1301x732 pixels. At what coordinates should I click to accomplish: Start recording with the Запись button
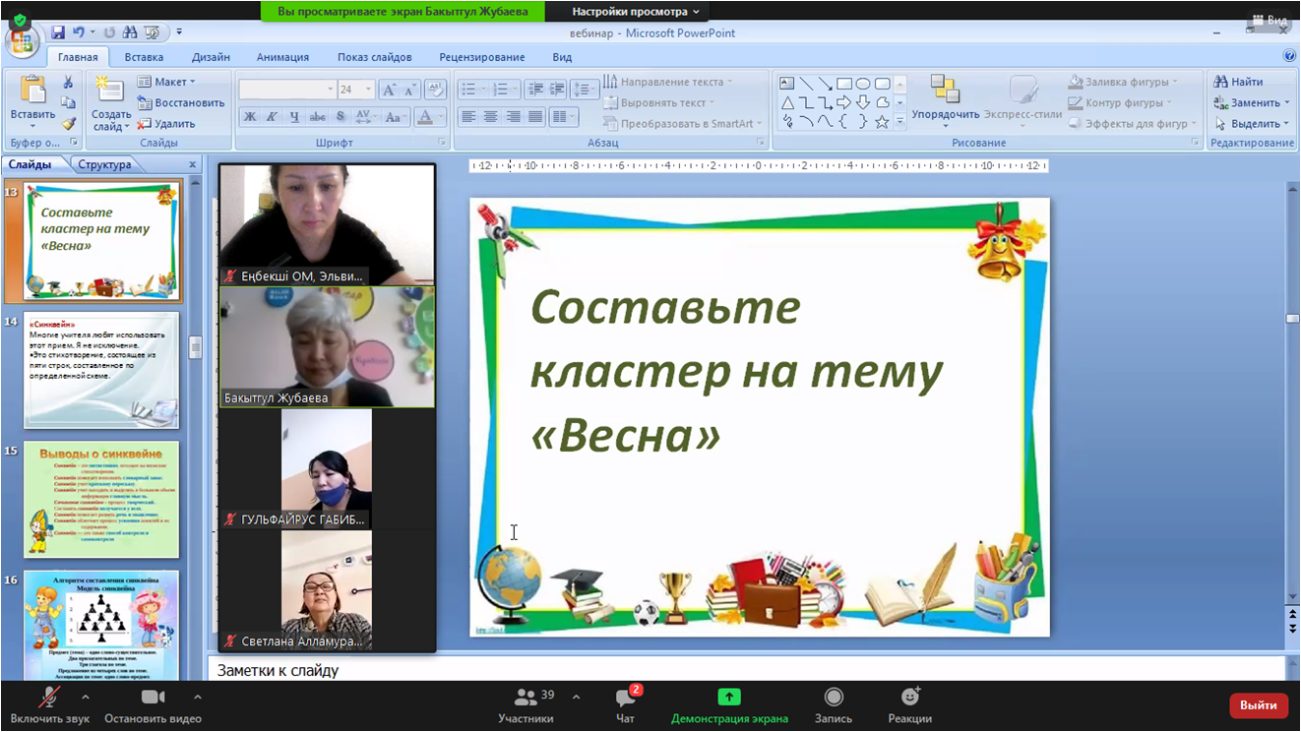[834, 698]
